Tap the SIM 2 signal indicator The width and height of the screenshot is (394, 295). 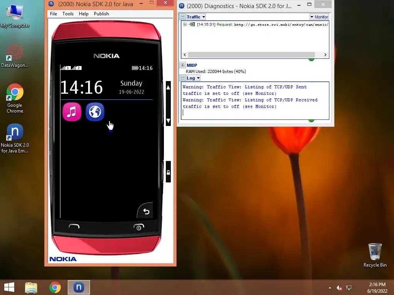[x=77, y=68]
